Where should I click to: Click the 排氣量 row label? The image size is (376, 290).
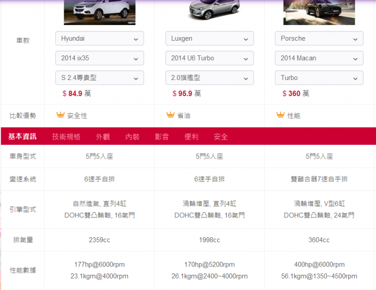pyautogui.click(x=23, y=240)
